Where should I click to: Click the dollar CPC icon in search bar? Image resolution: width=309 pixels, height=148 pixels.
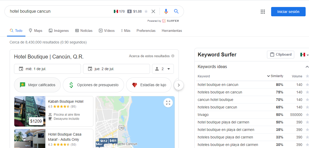click(x=129, y=11)
